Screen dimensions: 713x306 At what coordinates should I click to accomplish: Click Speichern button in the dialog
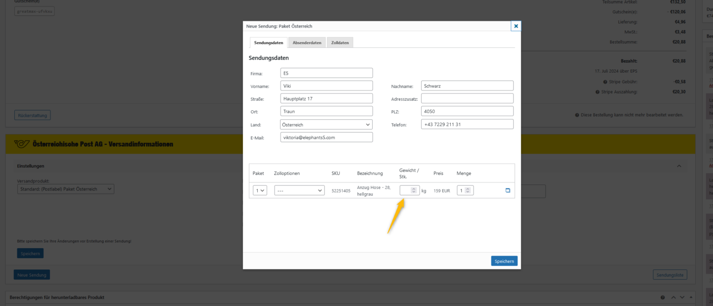tap(504, 261)
